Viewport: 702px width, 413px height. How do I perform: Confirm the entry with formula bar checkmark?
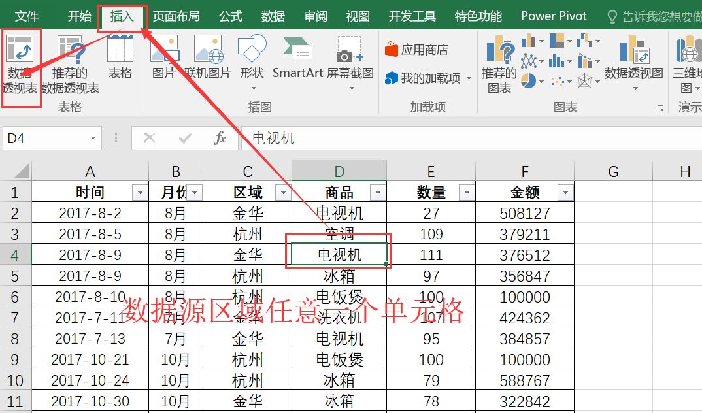(185, 139)
